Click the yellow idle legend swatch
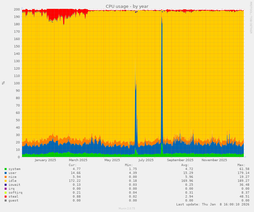The width and height of the screenshot is (254, 212). click(6, 181)
